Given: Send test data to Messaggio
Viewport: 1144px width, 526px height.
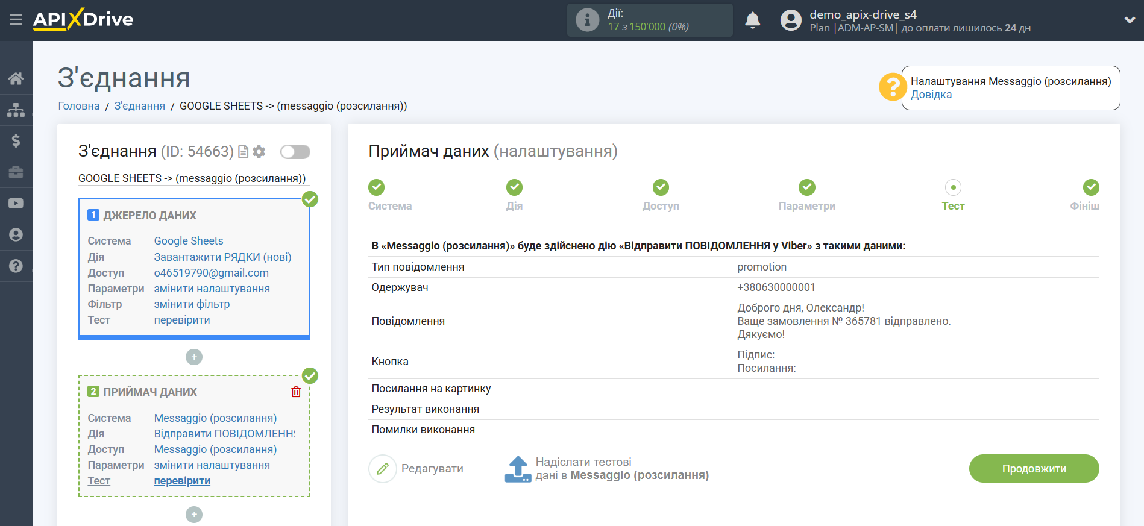Looking at the screenshot, I should click(622, 469).
